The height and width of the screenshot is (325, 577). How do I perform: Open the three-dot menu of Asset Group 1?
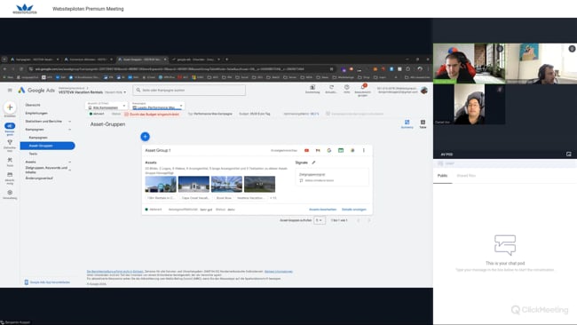point(364,151)
